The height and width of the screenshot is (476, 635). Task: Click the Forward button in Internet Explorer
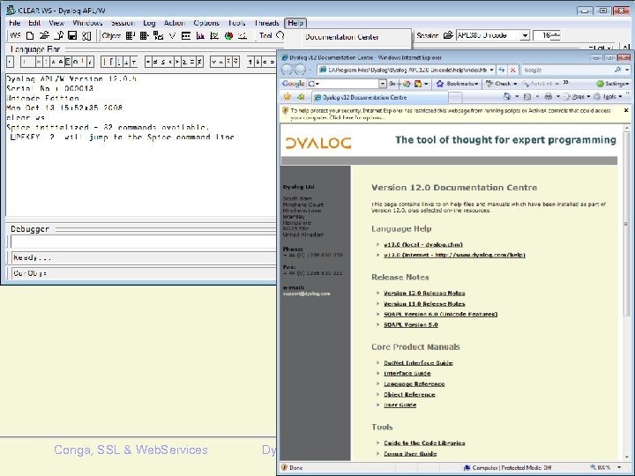click(x=300, y=70)
